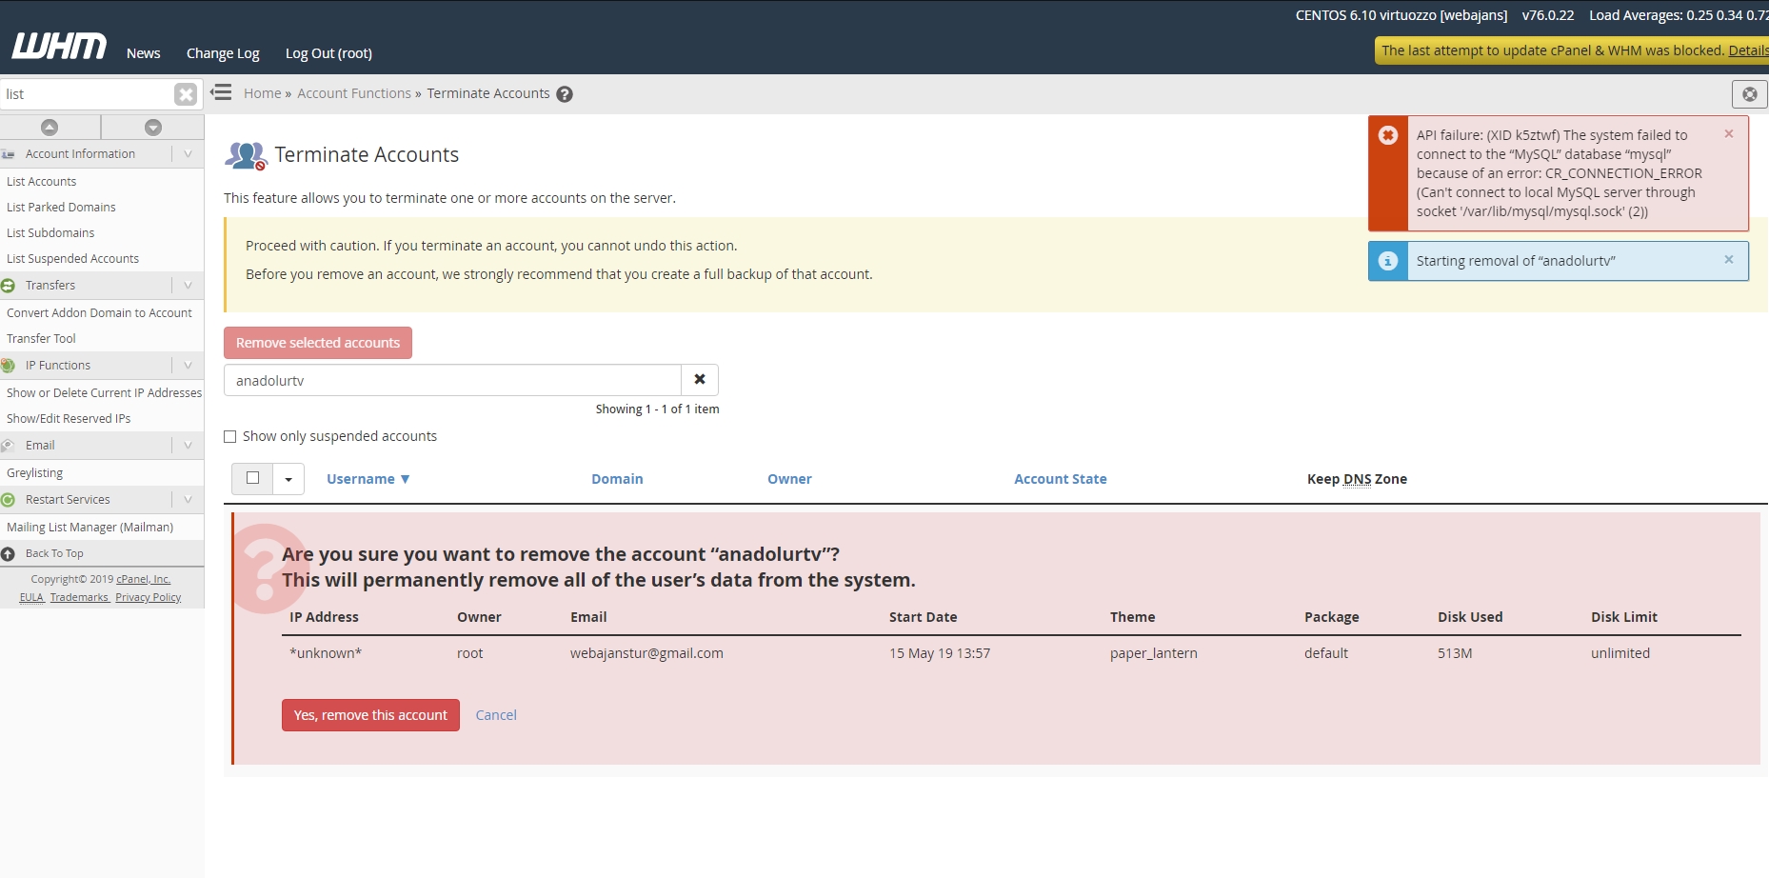Cancel the account removal
This screenshot has width=1769, height=878.
496,715
